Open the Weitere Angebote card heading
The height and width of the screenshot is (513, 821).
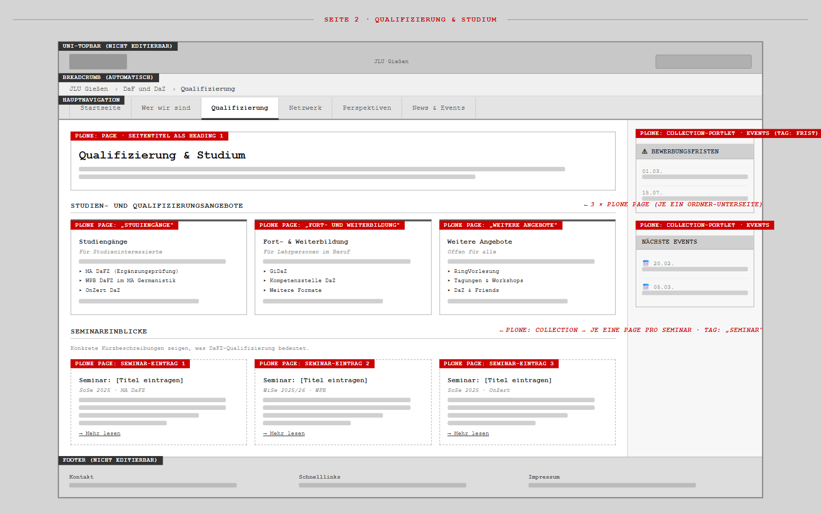480,242
